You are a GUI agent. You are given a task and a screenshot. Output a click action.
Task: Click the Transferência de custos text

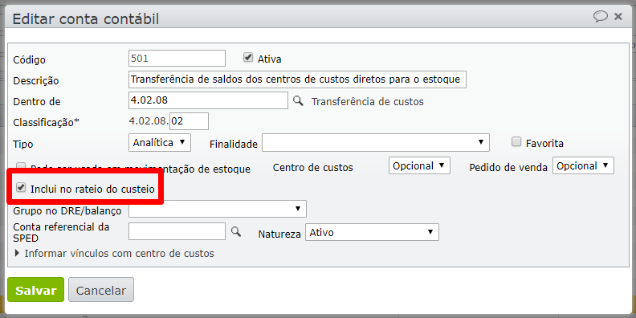click(368, 102)
